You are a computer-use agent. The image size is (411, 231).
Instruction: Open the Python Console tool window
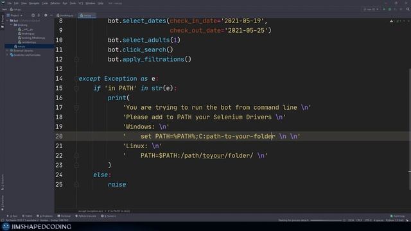coord(86,216)
